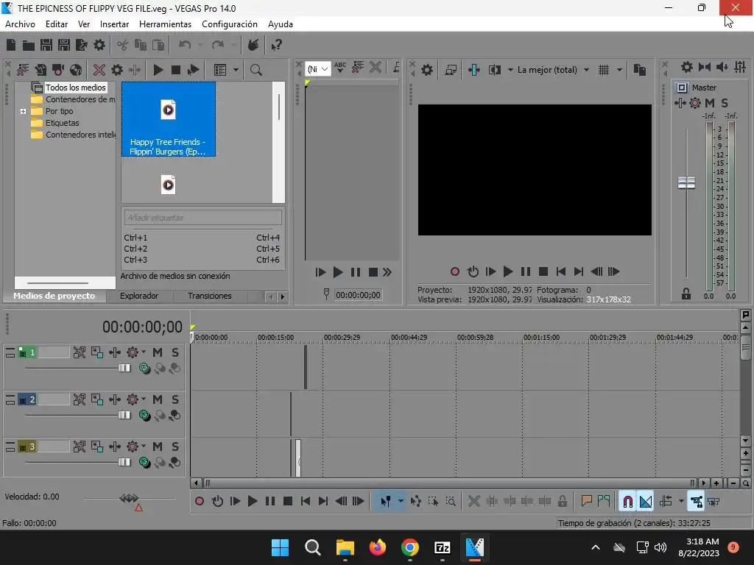The height and width of the screenshot is (565, 754).
Task: Open a project via the folder icon
Action: coord(29,45)
